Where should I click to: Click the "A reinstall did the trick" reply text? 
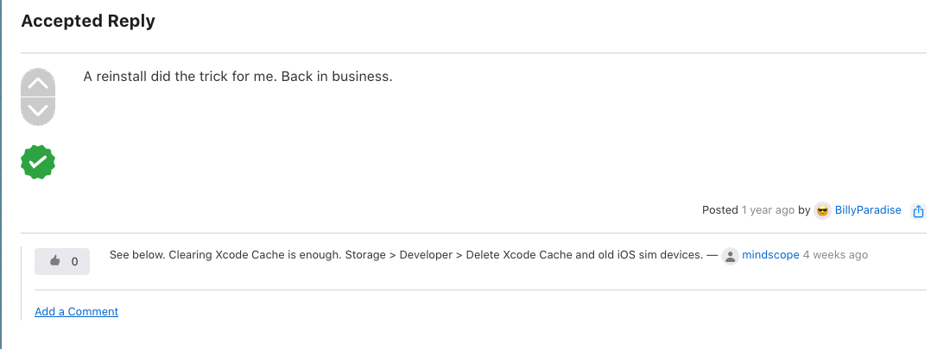[238, 77]
